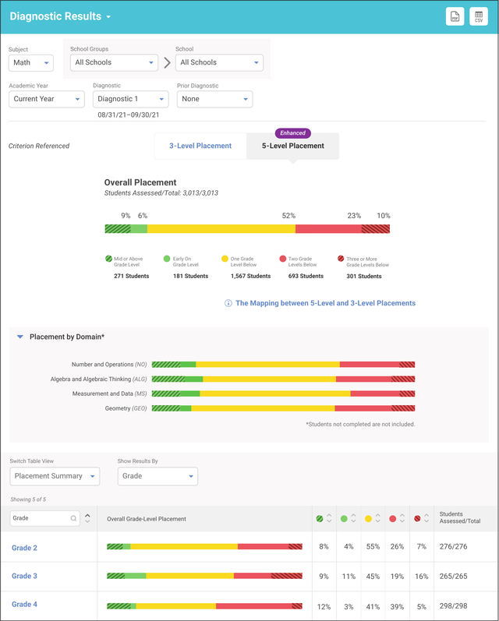Open the Academic Year dropdown

(x=47, y=99)
